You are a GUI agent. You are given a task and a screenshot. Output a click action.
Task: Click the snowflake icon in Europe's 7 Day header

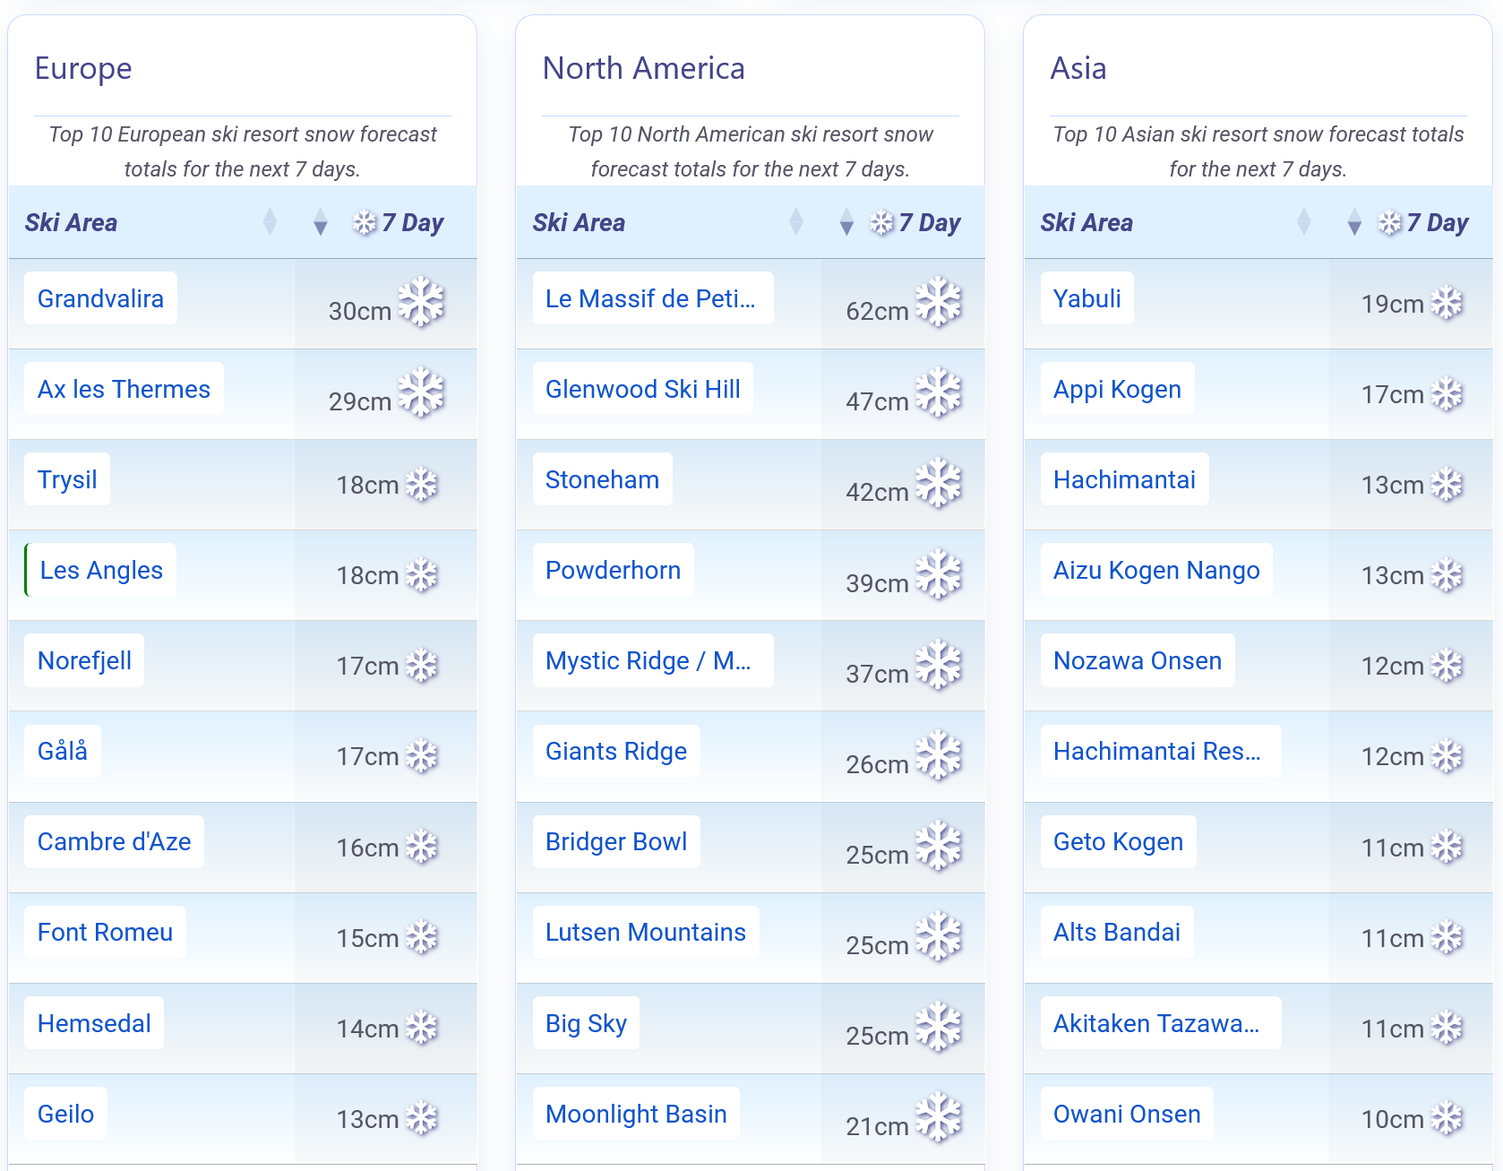(365, 222)
